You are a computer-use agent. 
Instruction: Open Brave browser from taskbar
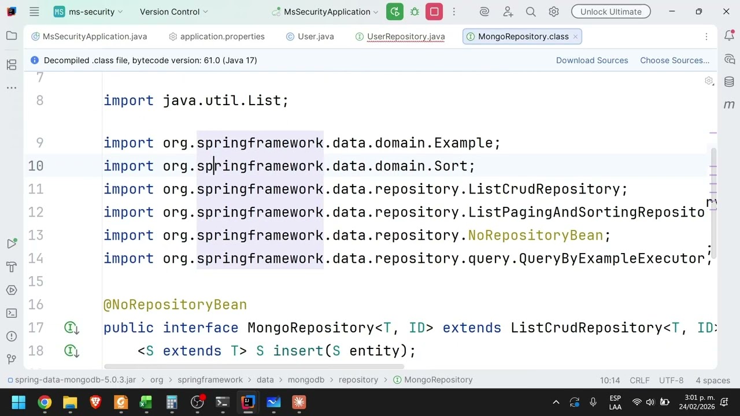tap(95, 402)
